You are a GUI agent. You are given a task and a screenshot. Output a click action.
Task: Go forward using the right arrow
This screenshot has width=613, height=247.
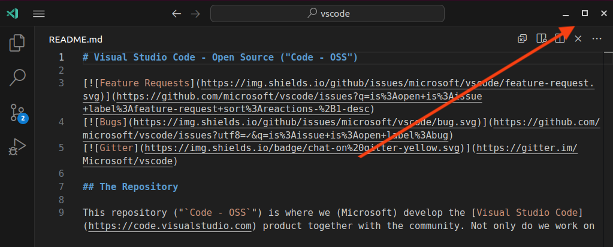(196, 13)
